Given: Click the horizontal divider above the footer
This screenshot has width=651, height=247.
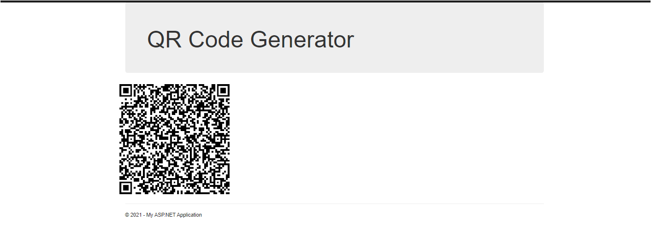Looking at the screenshot, I should [x=334, y=203].
